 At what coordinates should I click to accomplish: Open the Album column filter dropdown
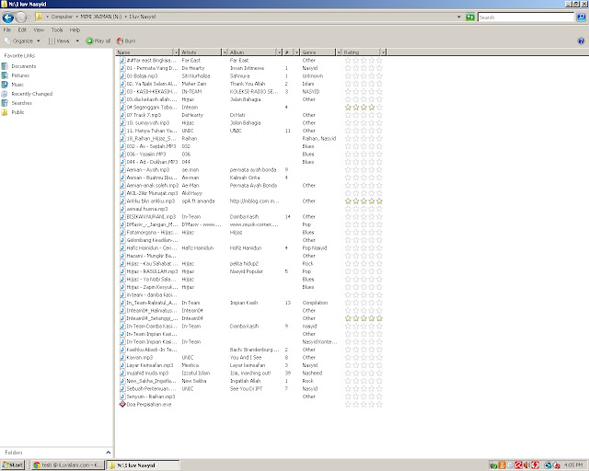[279, 52]
